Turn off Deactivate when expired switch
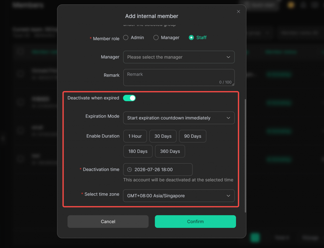The image size is (324, 248). pyautogui.click(x=129, y=98)
